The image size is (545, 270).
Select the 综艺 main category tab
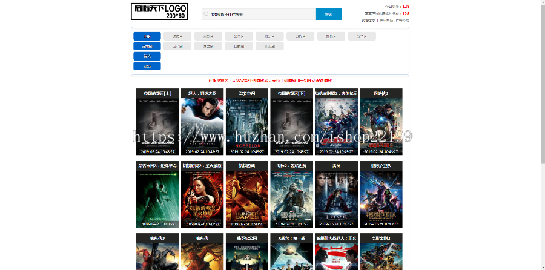coord(147,56)
